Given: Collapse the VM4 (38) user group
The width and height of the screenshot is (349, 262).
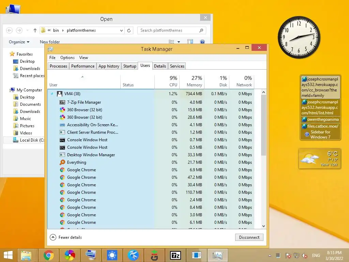Looking at the screenshot, I should pyautogui.click(x=52, y=94).
